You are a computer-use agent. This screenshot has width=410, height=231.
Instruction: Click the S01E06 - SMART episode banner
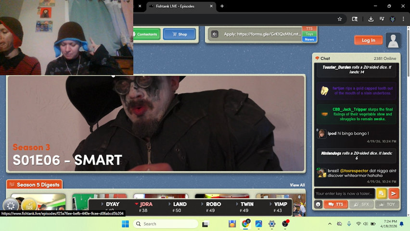coord(156,124)
